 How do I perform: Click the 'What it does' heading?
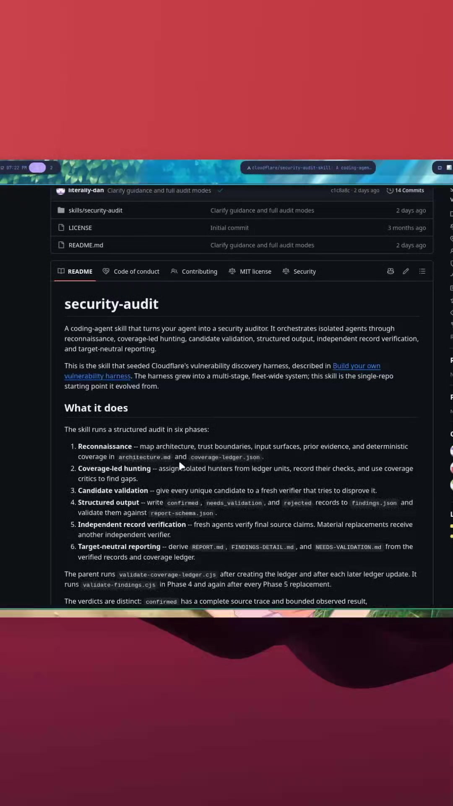tap(96, 408)
